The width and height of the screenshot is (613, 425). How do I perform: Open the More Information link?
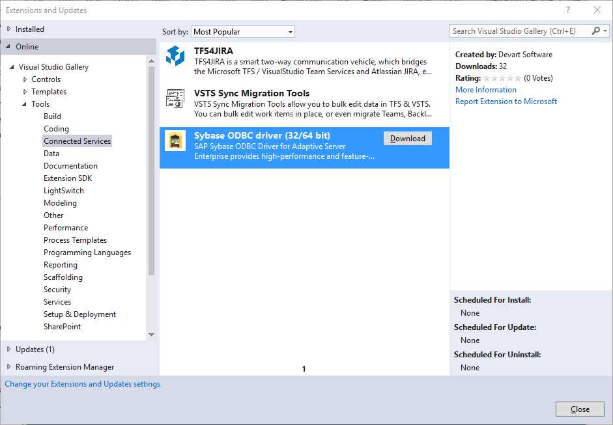click(x=485, y=89)
